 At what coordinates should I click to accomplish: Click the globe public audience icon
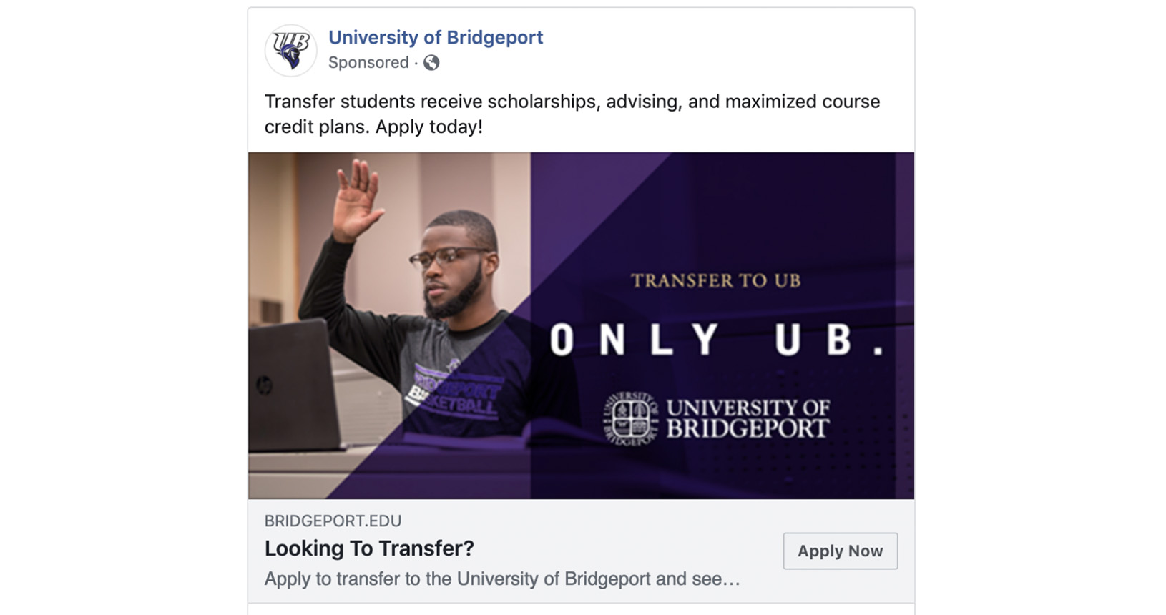coord(431,63)
